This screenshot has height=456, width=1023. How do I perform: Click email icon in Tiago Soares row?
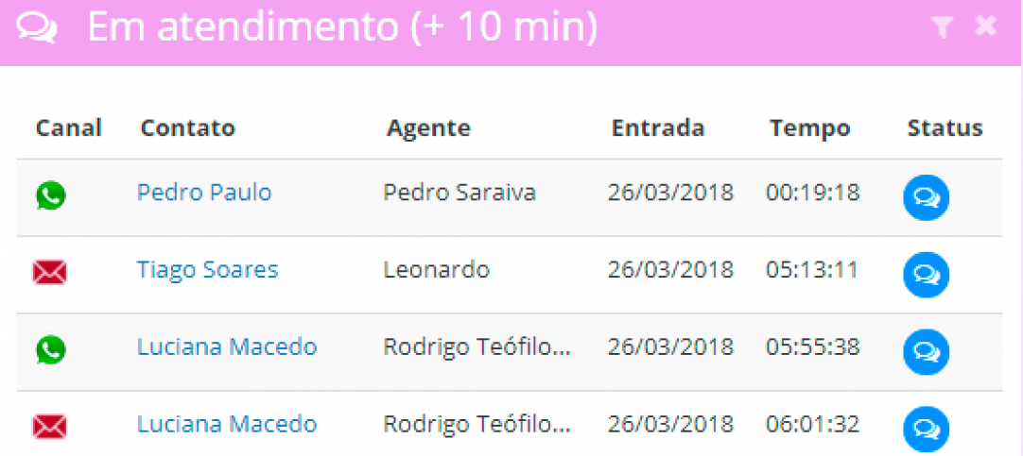coord(50,273)
